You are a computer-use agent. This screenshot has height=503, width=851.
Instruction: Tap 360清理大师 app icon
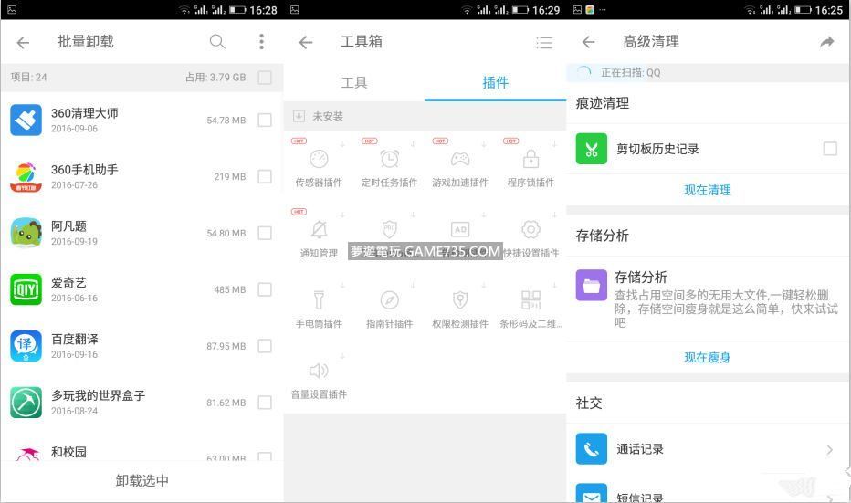pos(26,120)
